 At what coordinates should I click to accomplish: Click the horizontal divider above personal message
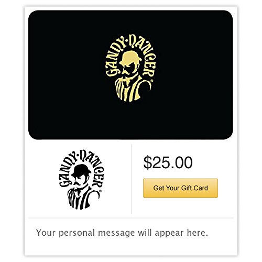pyautogui.click(x=131, y=218)
